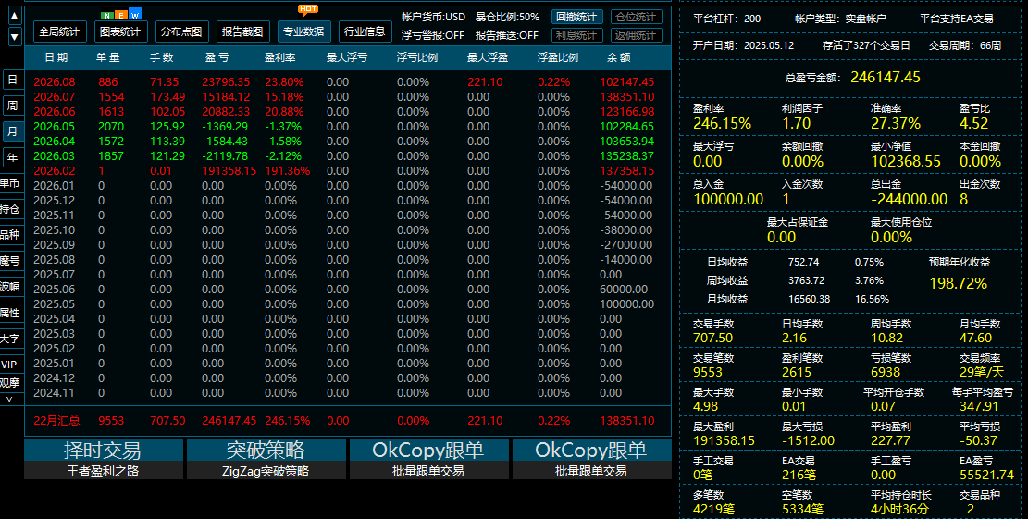Image resolution: width=1028 pixels, height=519 pixels.
Task: Click the 102147.45 balance cell
Action: coord(626,82)
